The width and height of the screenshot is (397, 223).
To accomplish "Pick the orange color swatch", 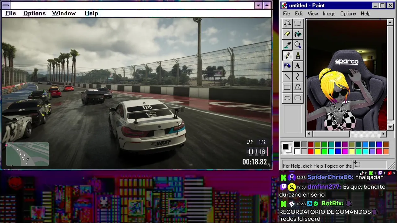I will point(386,151).
